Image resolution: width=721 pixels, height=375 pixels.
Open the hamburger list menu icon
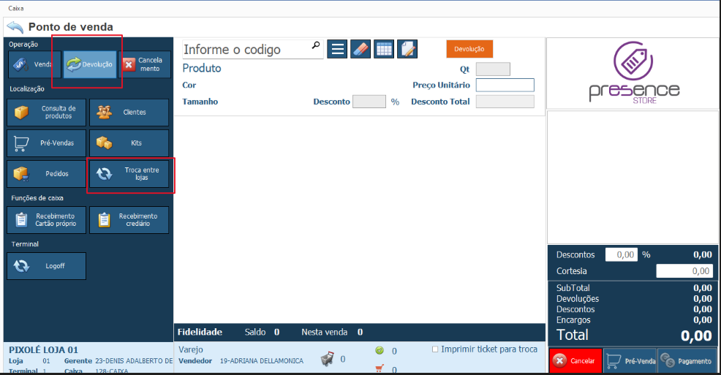coord(337,49)
